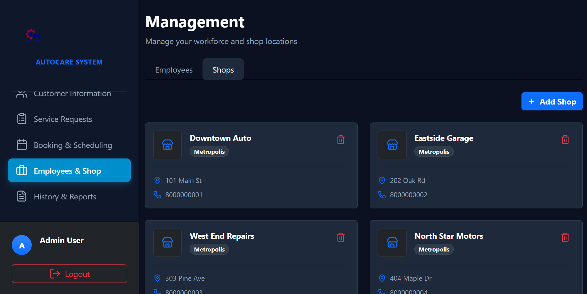Click the Eastside Garage store icon
The image size is (587, 294).
(392, 145)
